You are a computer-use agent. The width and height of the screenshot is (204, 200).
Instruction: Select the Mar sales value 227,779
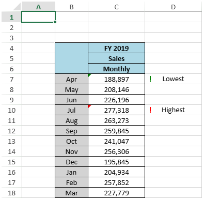click(116, 193)
